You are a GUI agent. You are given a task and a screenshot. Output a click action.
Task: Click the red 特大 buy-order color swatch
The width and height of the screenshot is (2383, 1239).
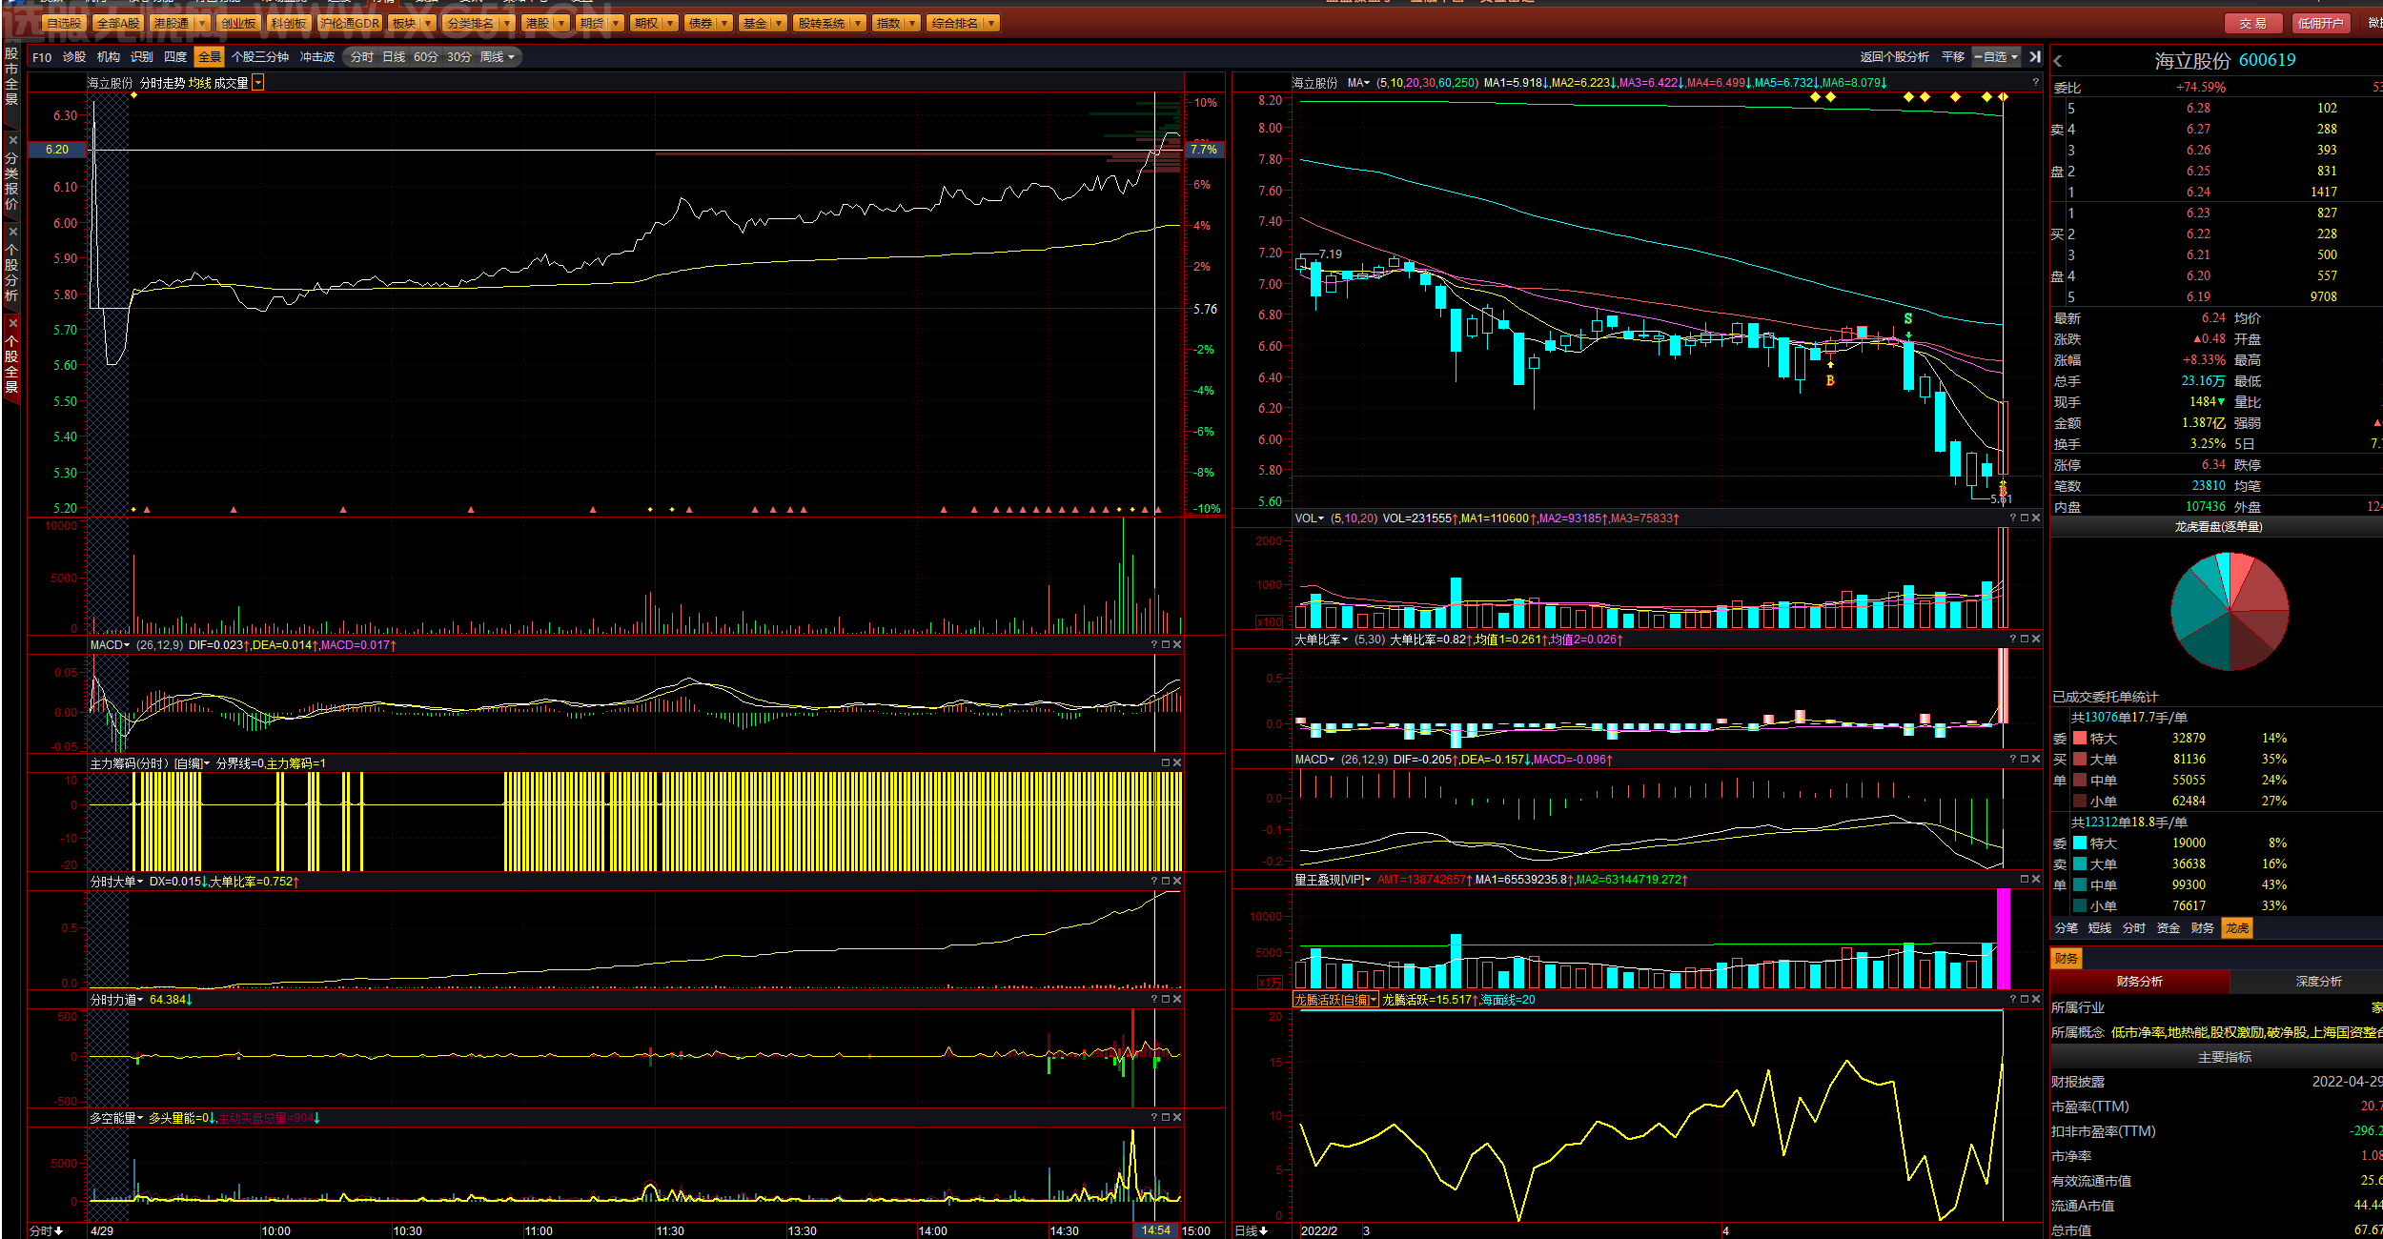point(2080,739)
